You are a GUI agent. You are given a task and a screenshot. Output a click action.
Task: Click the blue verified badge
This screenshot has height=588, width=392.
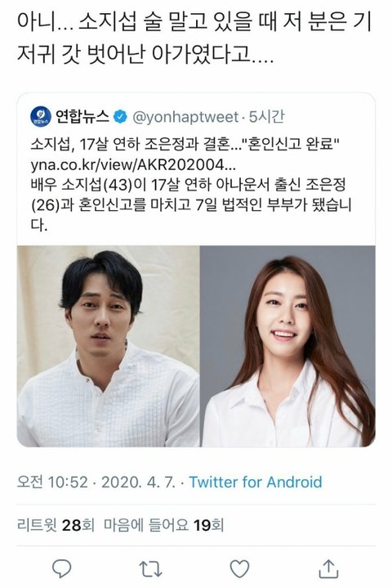click(120, 117)
